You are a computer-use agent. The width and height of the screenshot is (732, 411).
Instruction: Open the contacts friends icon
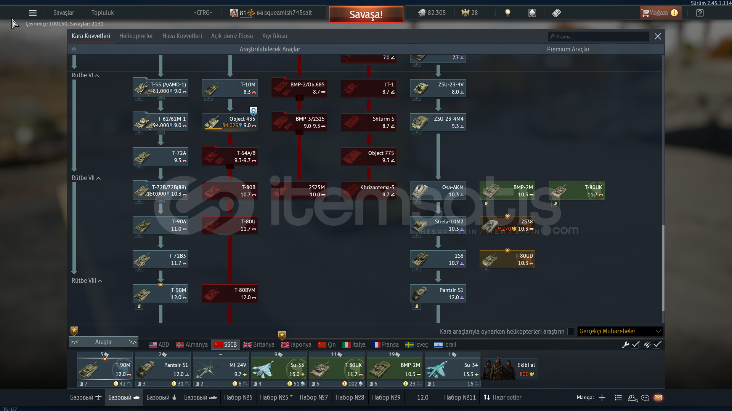632,398
